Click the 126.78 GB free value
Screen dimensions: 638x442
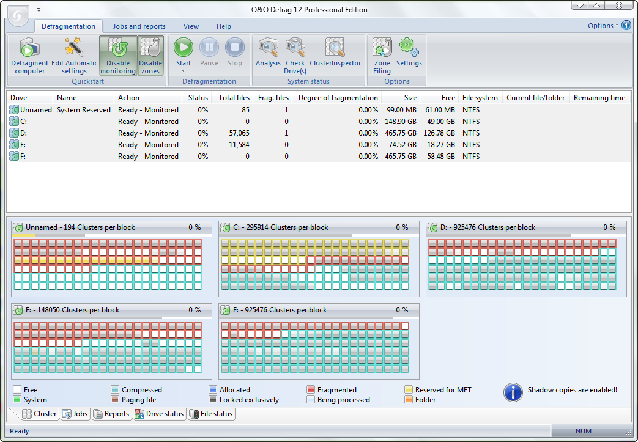tap(439, 133)
